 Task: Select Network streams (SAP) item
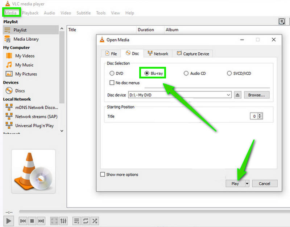(x=31, y=116)
